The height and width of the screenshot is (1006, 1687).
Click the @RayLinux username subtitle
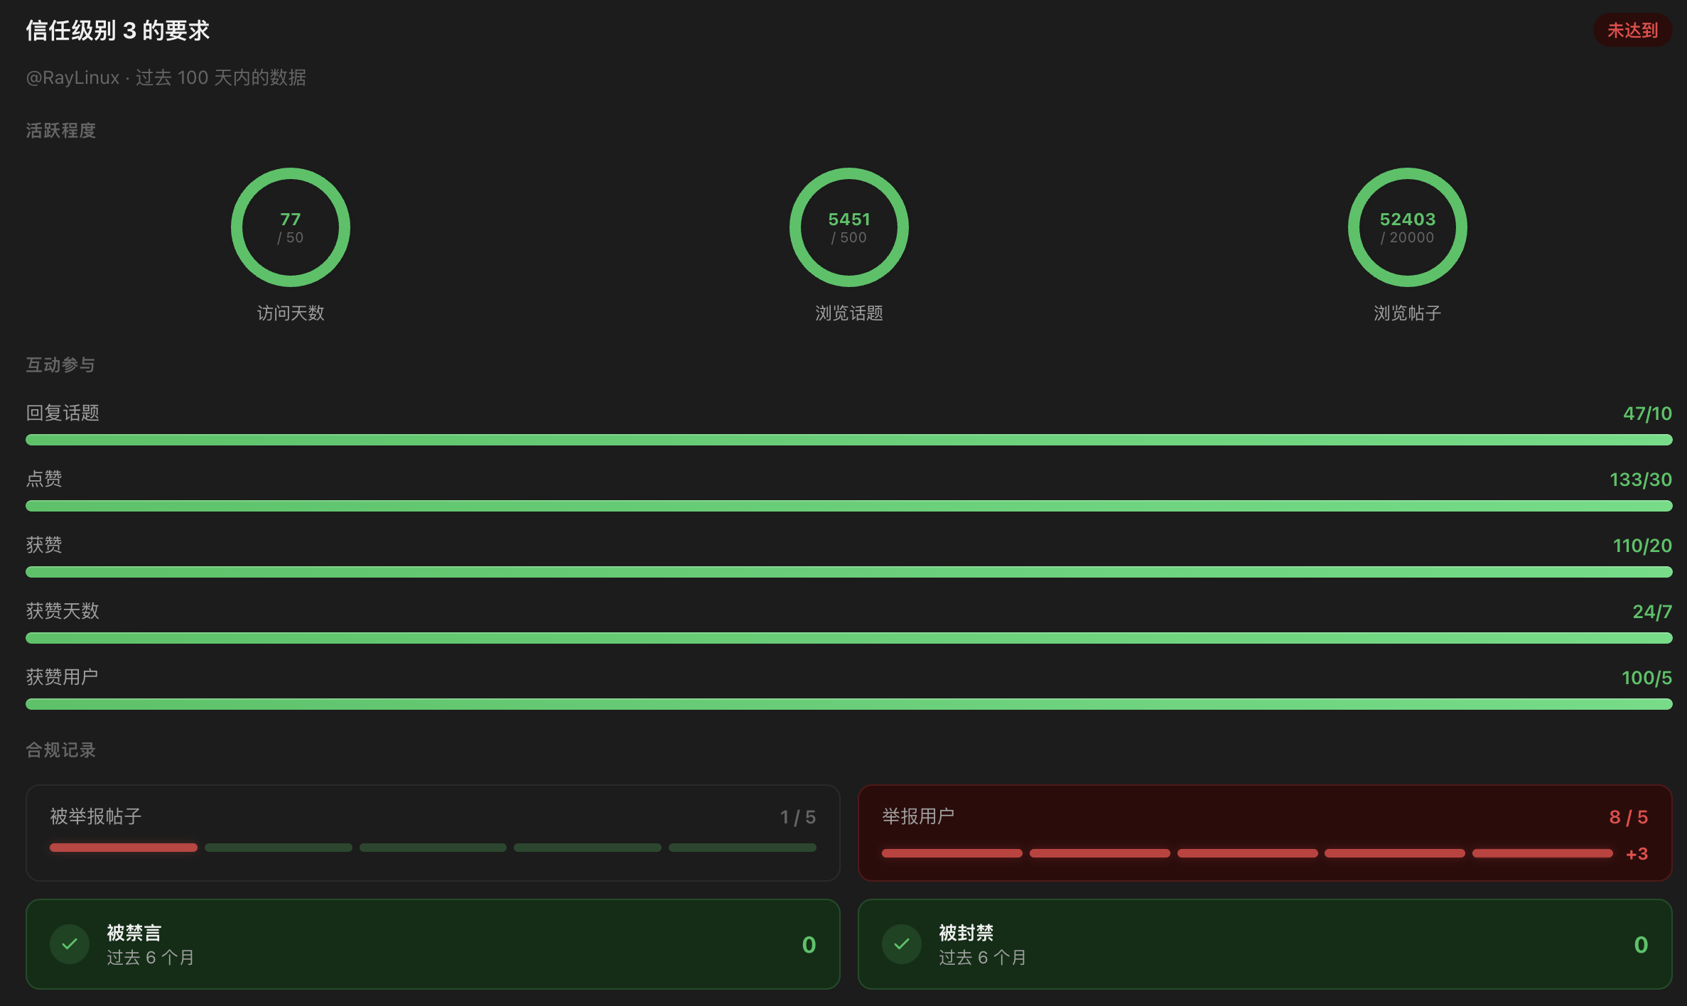click(x=72, y=77)
